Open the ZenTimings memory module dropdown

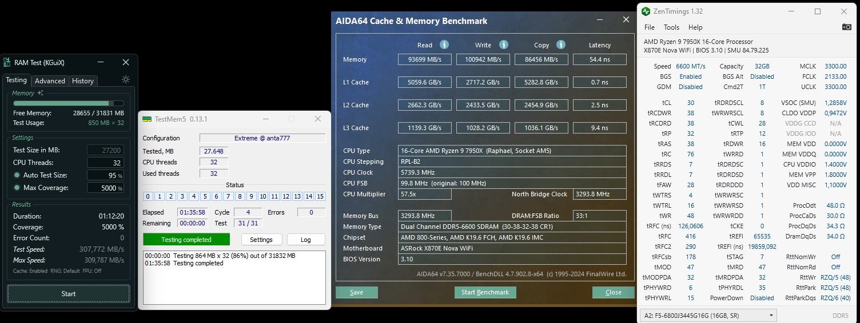pos(708,315)
